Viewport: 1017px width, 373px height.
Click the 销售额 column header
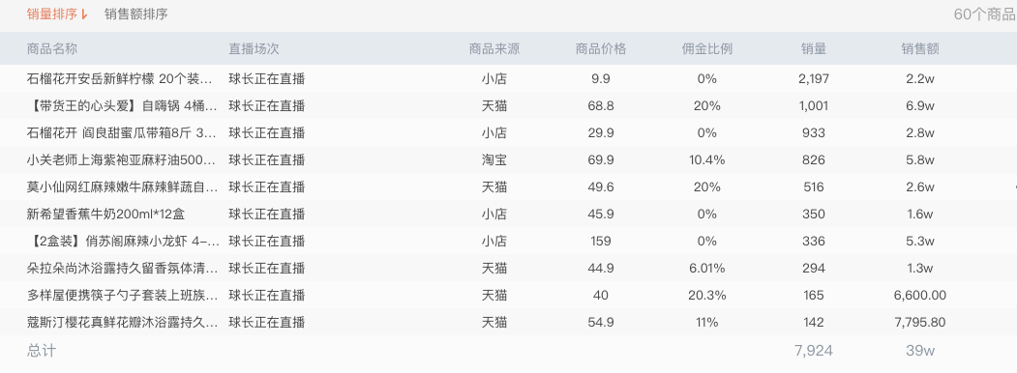pyautogui.click(x=919, y=48)
